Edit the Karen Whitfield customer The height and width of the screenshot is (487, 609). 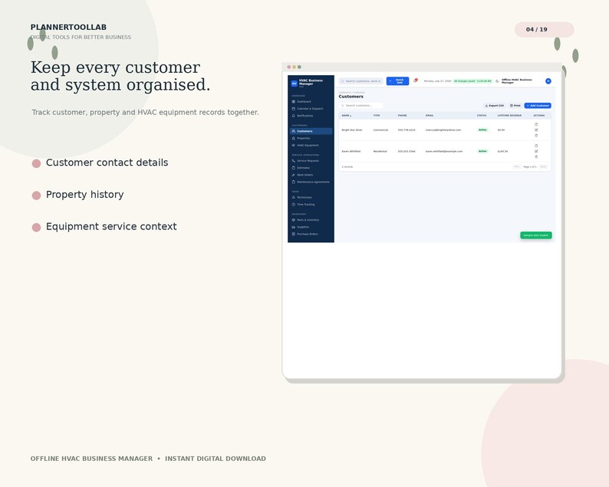click(536, 151)
